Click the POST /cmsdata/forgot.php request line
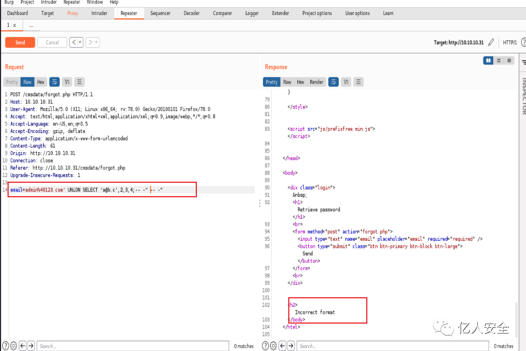Screen dimensions: 526x351 pos(51,95)
